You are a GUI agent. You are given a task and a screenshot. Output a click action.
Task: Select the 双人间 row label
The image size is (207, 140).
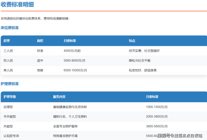[x=8, y=60]
